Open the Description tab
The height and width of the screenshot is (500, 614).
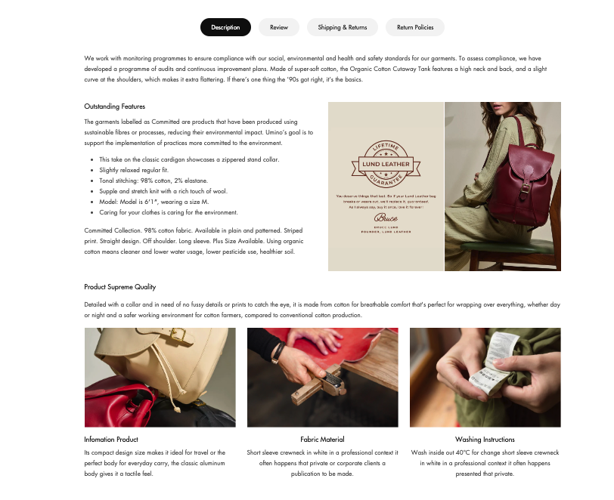pyautogui.click(x=225, y=27)
